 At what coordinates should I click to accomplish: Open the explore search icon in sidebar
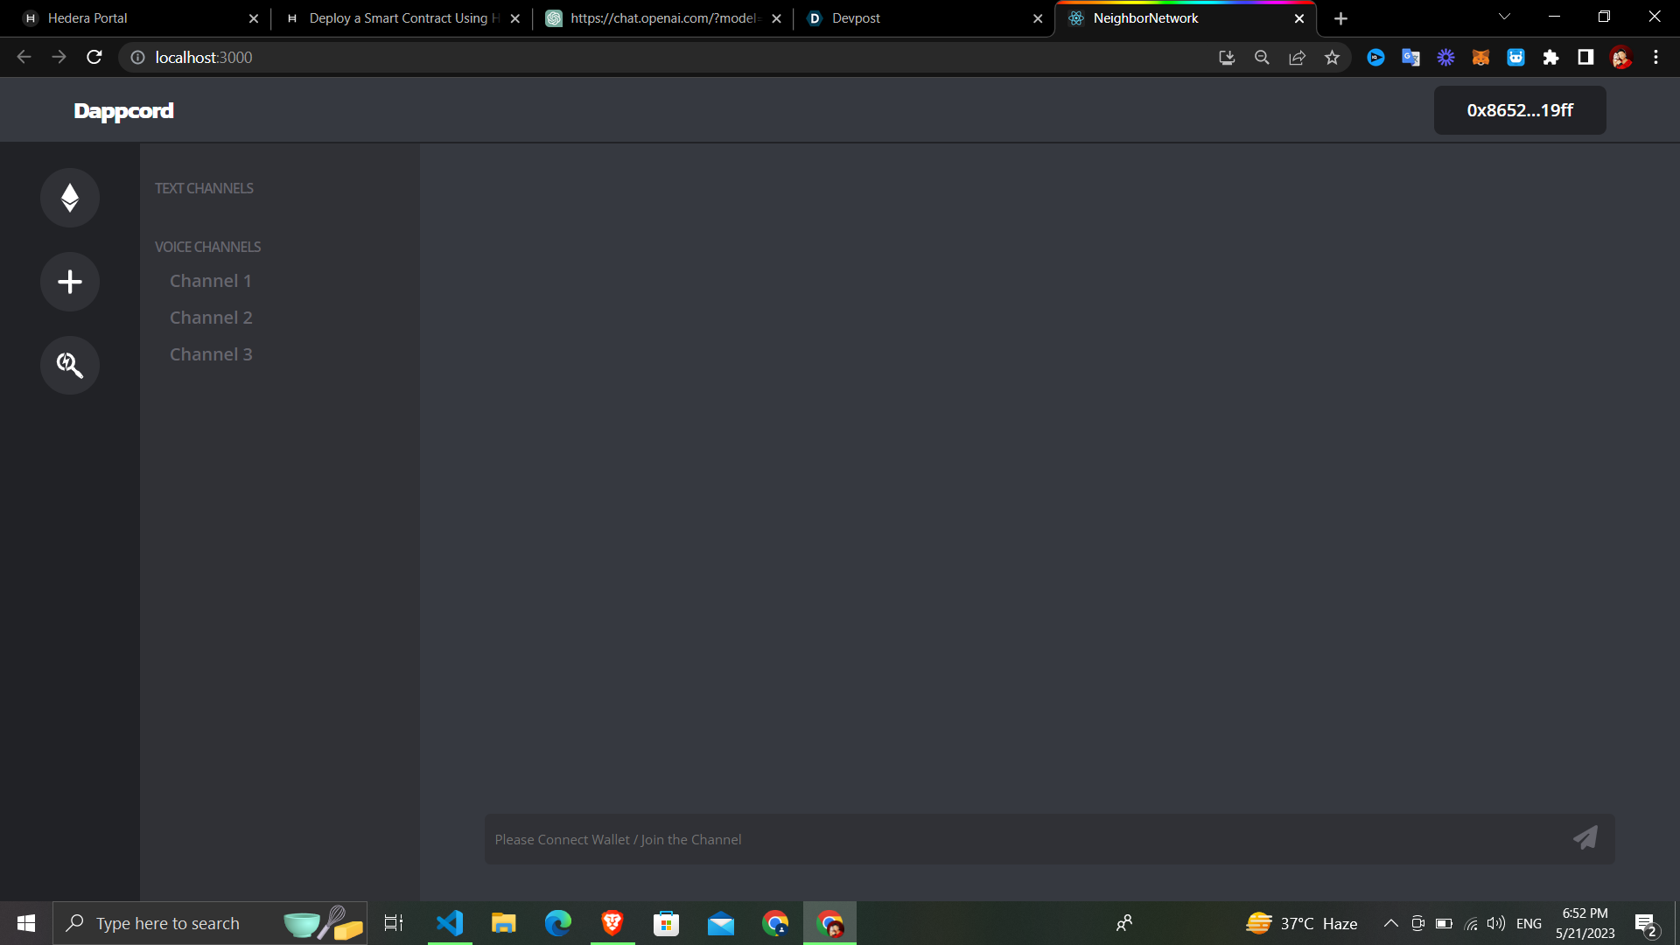click(70, 365)
